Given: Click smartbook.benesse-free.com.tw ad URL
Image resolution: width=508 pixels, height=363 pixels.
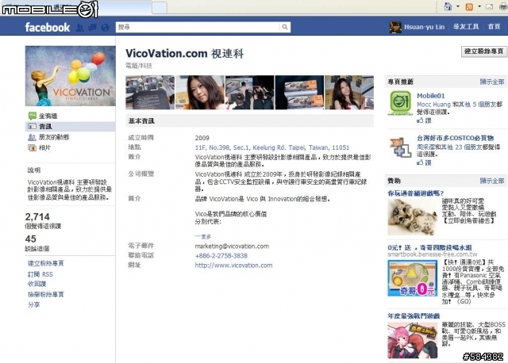Looking at the screenshot, I should [x=432, y=254].
